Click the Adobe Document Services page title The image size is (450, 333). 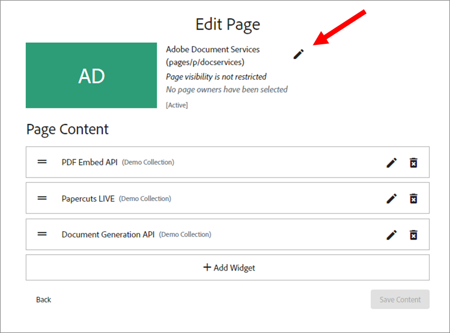pyautogui.click(x=213, y=49)
